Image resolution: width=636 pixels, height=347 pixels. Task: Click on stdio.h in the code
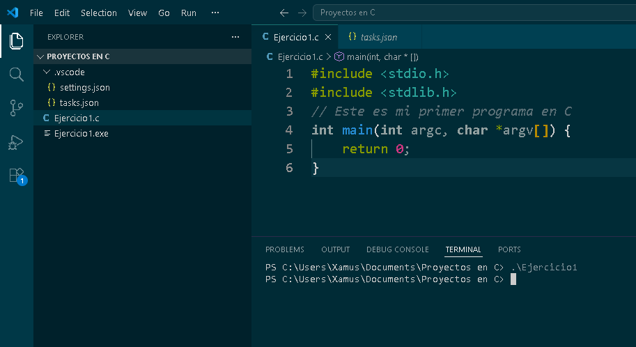click(x=415, y=74)
